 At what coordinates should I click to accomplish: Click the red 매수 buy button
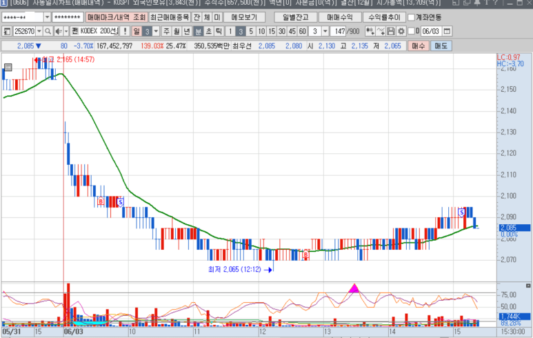tap(419, 46)
